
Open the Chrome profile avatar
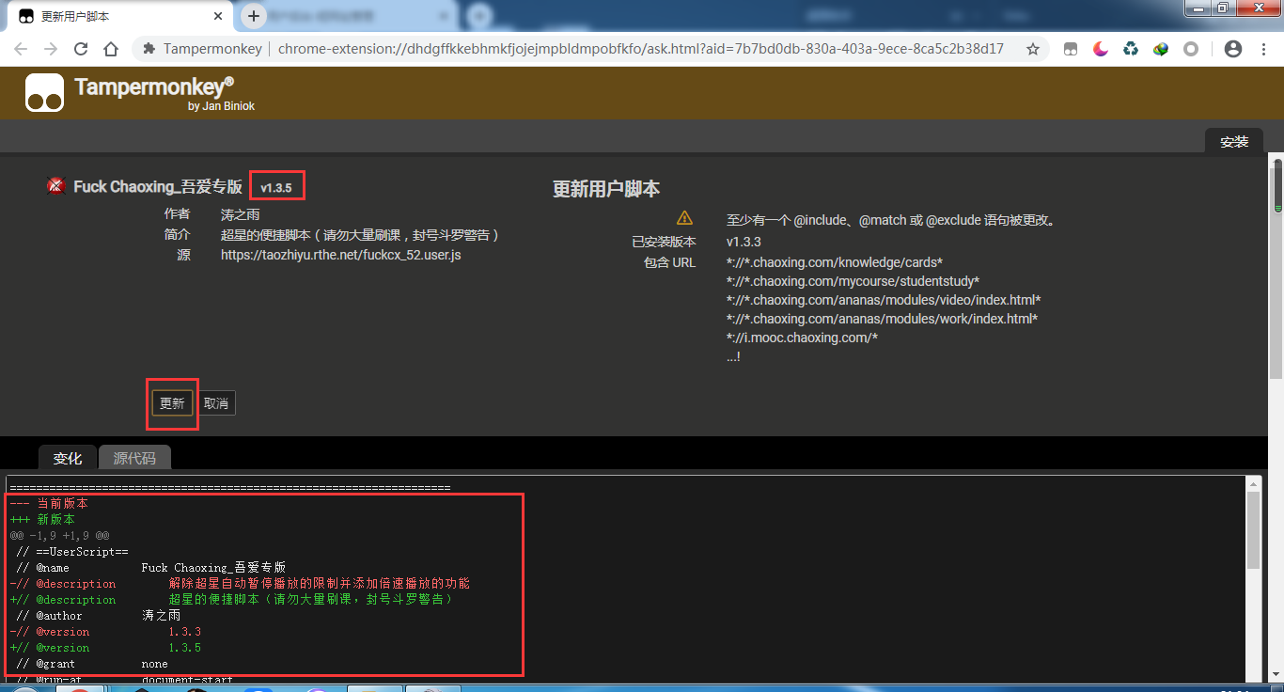(x=1233, y=49)
